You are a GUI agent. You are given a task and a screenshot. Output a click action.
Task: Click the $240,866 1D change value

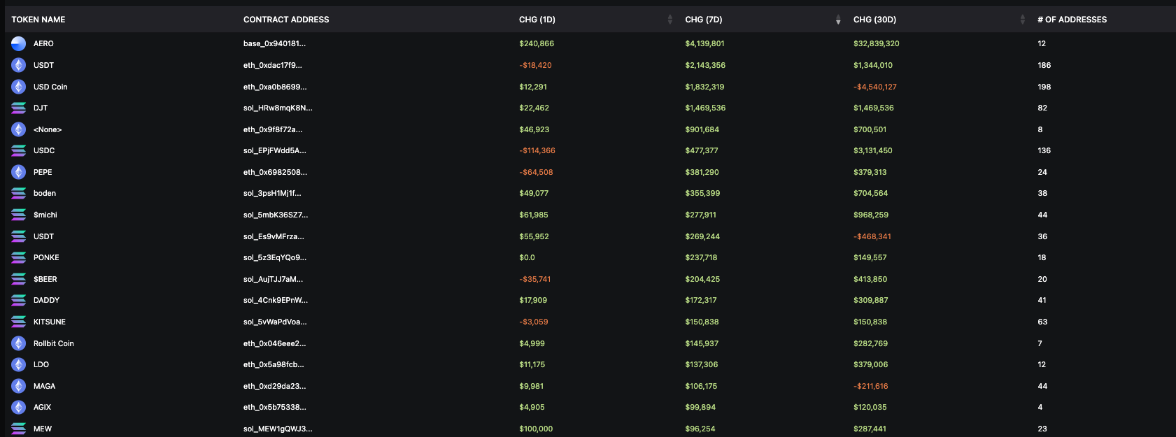(x=537, y=43)
